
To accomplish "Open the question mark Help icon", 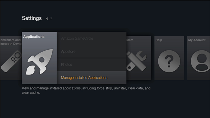I will coord(169,61).
